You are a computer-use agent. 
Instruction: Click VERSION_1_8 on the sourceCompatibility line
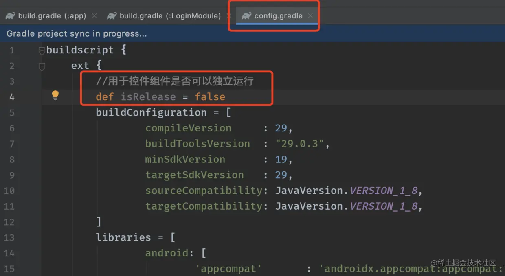[x=384, y=191]
